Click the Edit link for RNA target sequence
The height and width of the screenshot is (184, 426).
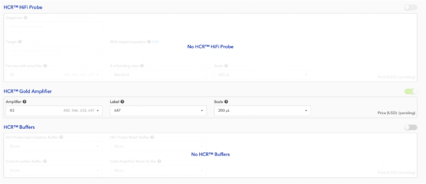click(155, 42)
